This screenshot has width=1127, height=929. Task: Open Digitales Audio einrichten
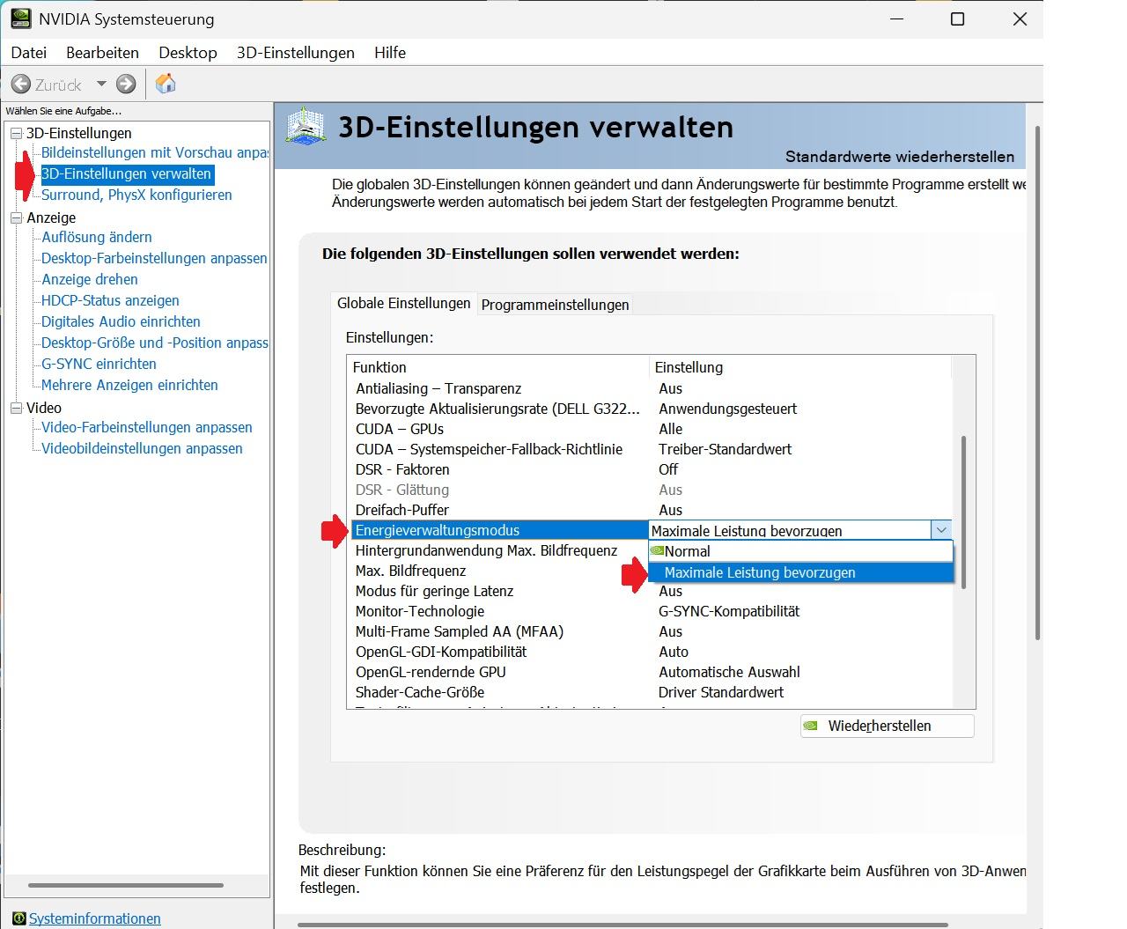[x=121, y=321]
